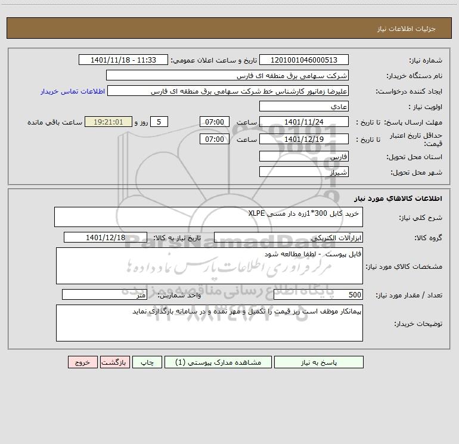Click label تاریخ و ساعت اعلان عمومی
Viewport: 459px width, 444px height.
pos(213,61)
